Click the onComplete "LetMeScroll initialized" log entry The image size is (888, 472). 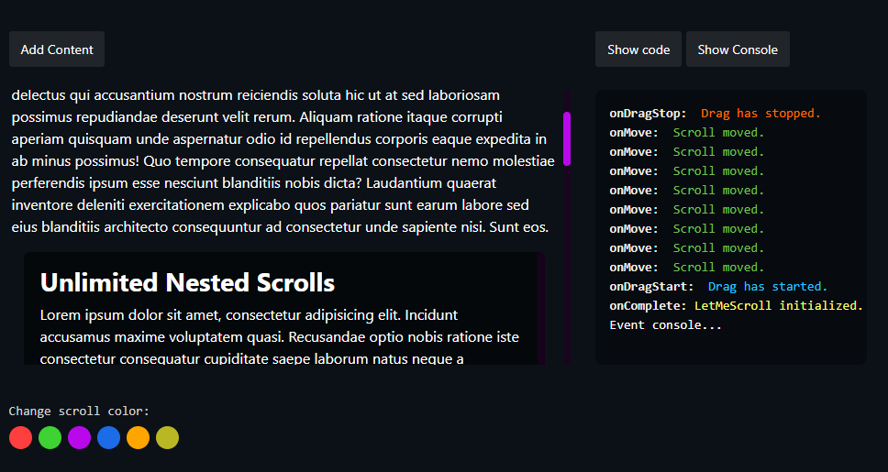pyautogui.click(x=736, y=306)
